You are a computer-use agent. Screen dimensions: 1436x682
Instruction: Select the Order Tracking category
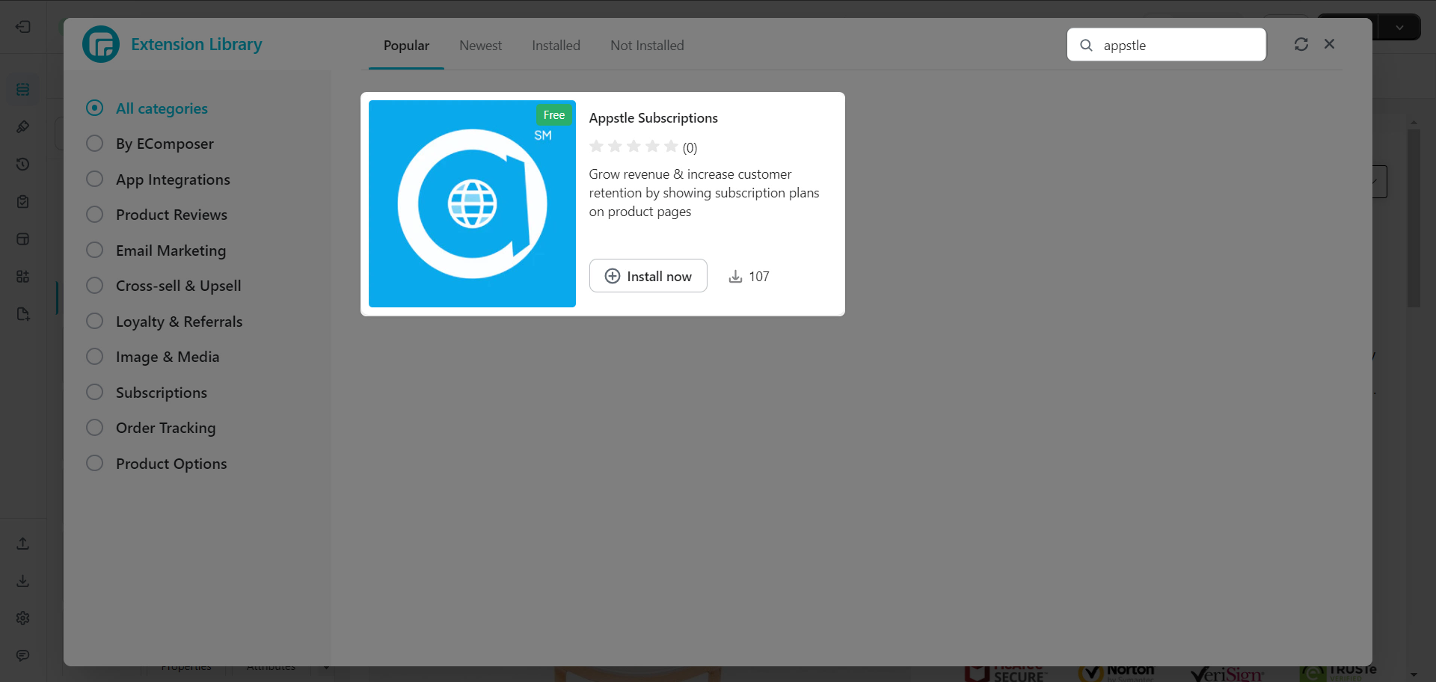point(151,428)
